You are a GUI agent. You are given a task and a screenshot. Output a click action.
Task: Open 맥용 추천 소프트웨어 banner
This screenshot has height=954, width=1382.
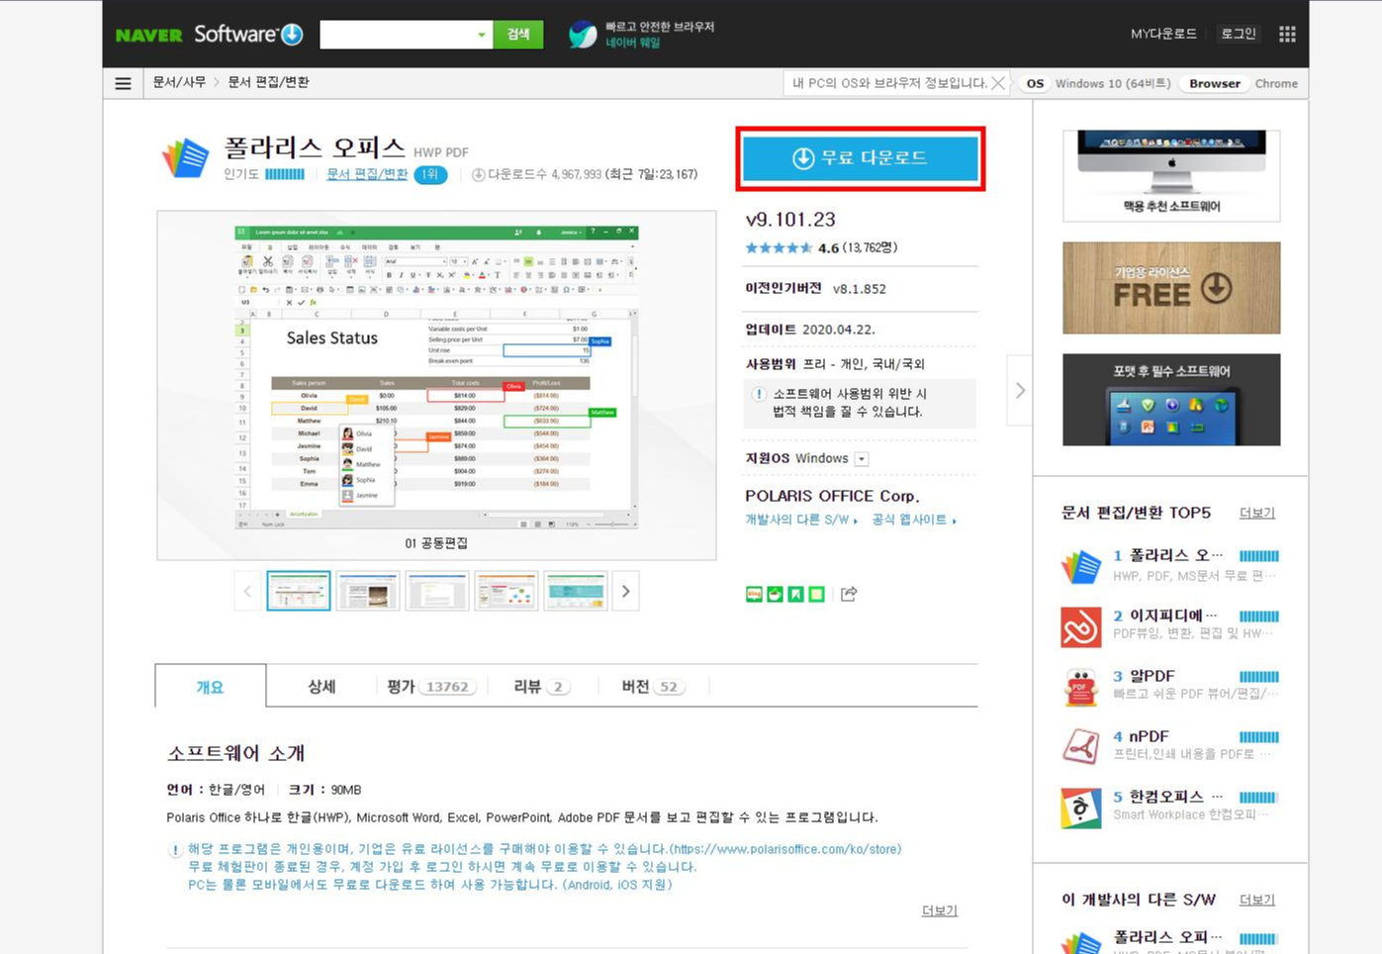click(1171, 176)
